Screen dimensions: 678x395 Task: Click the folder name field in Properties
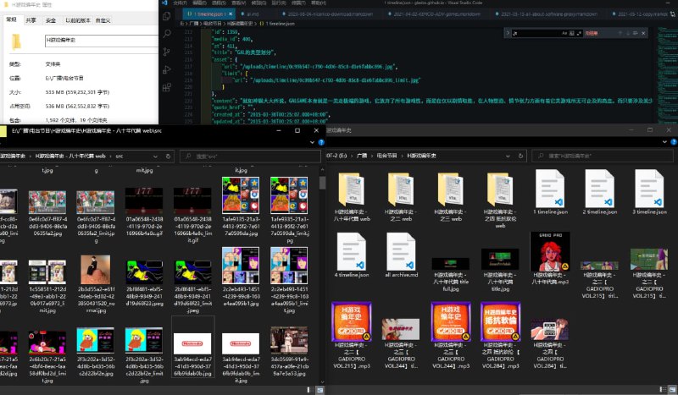pyautogui.click(x=93, y=40)
